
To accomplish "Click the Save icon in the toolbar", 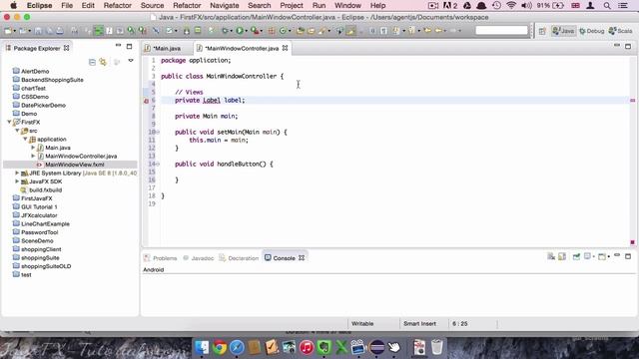I will click(x=38, y=31).
